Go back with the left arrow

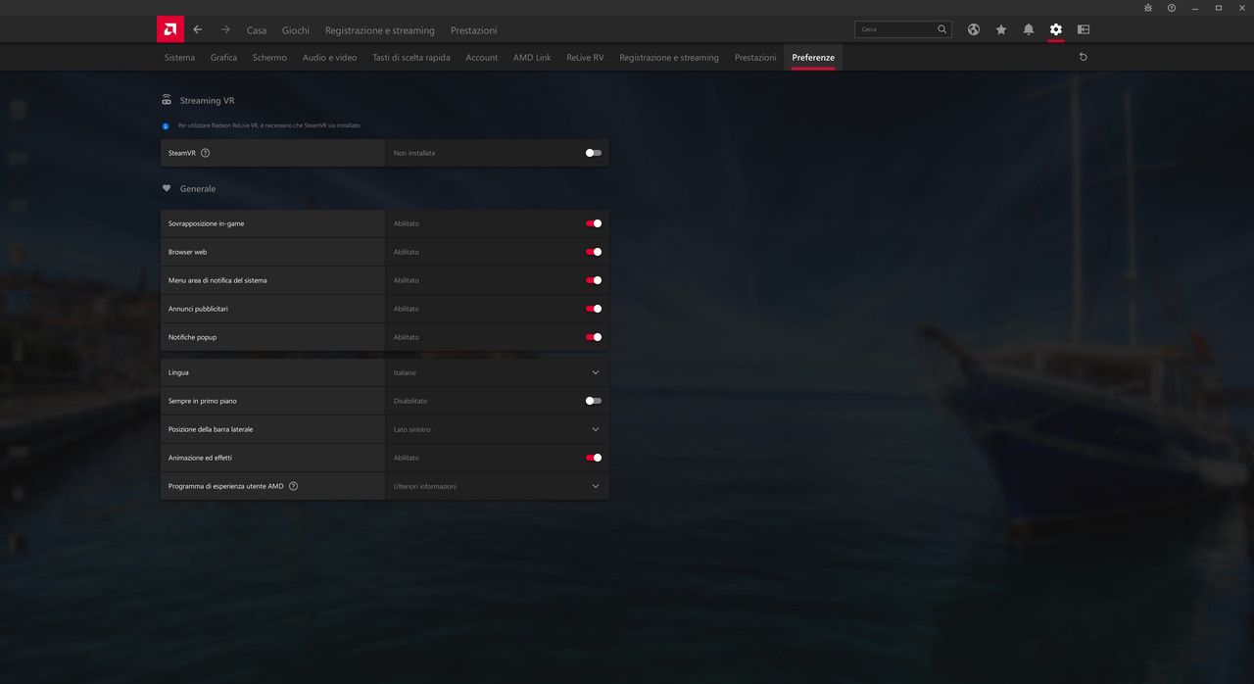(x=197, y=29)
